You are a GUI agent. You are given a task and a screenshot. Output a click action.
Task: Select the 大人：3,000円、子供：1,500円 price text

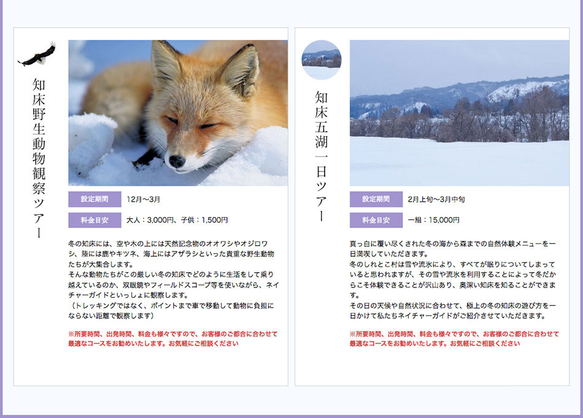(177, 220)
